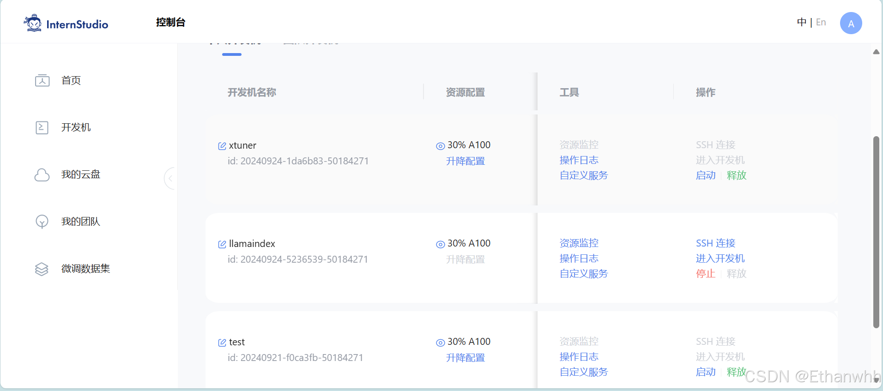
Task: Click 启动 for test machine
Action: [706, 372]
